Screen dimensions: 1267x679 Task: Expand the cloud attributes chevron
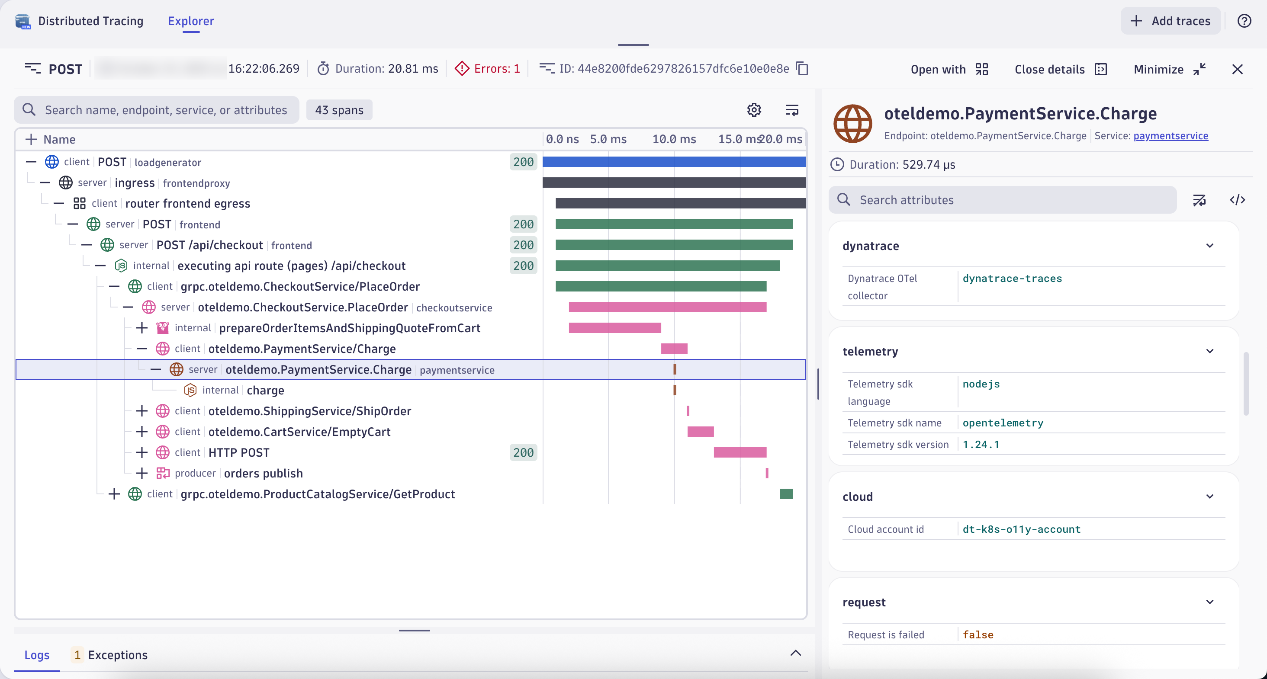pyautogui.click(x=1210, y=496)
